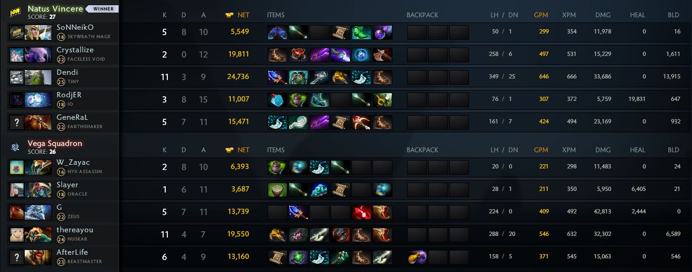Open RodjER's player name link
The width and height of the screenshot is (692, 272).
69,95
